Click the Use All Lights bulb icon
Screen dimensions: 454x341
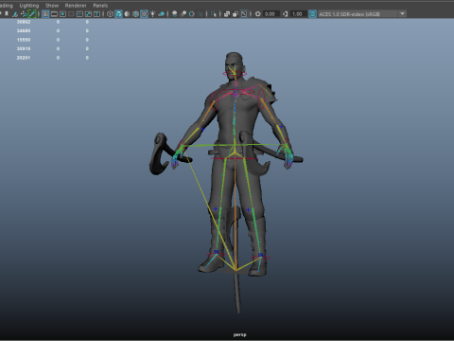point(152,14)
